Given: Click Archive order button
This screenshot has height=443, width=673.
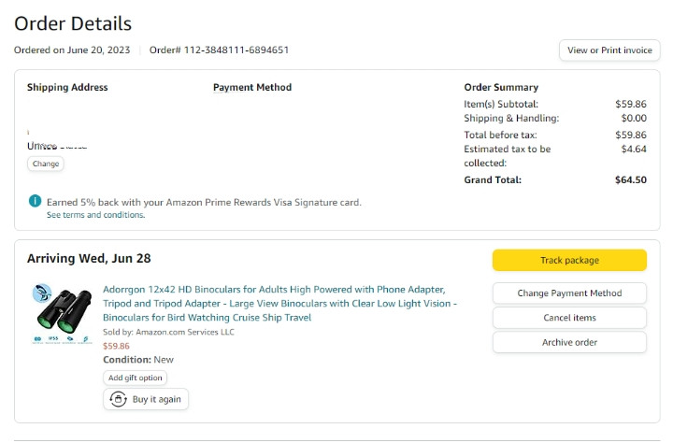Looking at the screenshot, I should (569, 342).
